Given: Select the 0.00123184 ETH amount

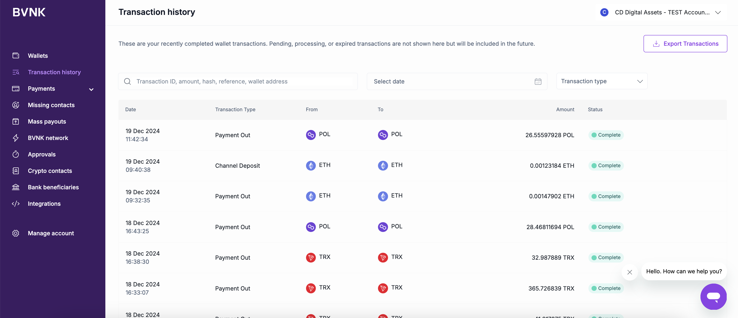Looking at the screenshot, I should tap(552, 166).
